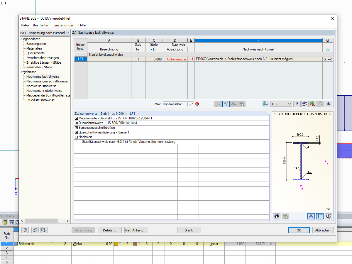This screenshot has width=352, height=264.
Task: Expand Querschnittswerte - IS 500/200/14/14/4 row
Action: 77,123
